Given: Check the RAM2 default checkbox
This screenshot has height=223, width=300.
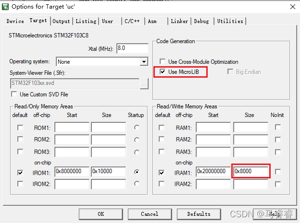Looking at the screenshot, I should [x=162, y=140].
